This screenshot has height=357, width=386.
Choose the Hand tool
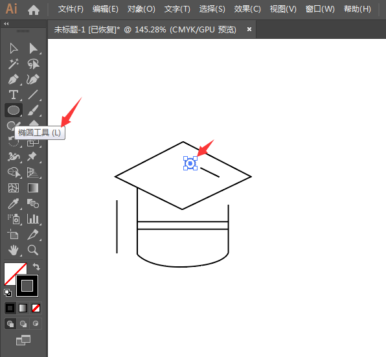pyautogui.click(x=14, y=250)
